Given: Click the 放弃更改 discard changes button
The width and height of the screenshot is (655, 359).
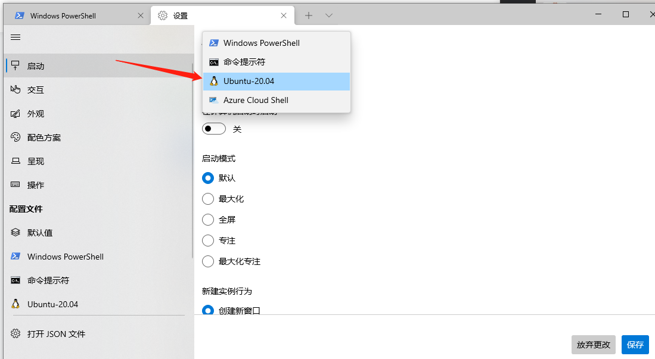Looking at the screenshot, I should click(x=594, y=345).
